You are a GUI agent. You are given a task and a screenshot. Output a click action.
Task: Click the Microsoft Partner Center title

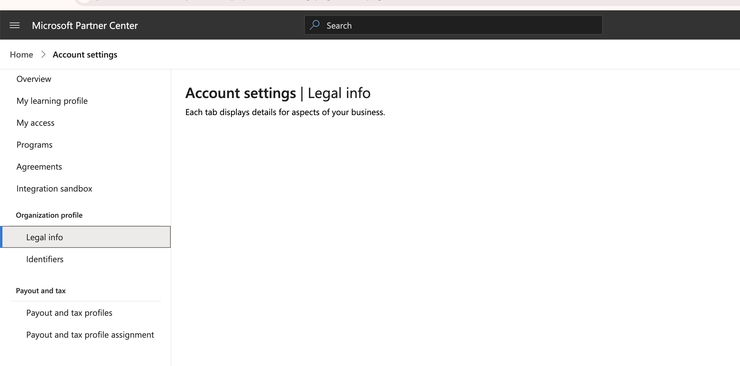[85, 25]
